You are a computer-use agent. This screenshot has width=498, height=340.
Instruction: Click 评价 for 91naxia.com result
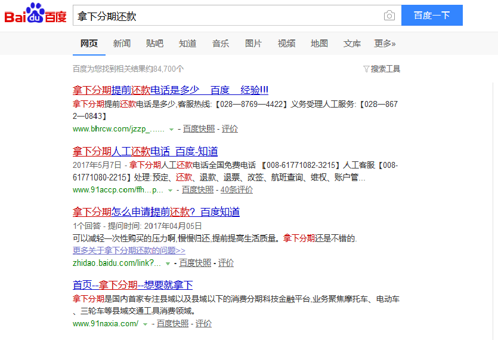[x=203, y=324]
